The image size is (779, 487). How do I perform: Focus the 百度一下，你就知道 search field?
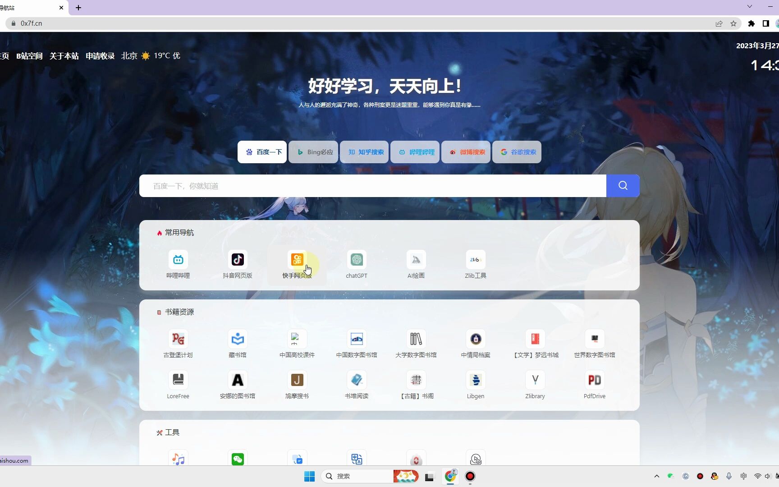pos(373,186)
